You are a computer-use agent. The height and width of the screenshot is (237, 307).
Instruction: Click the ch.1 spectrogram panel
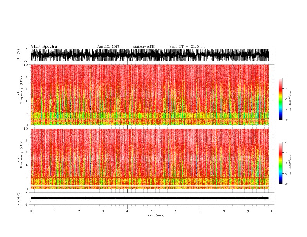pos(152,94)
